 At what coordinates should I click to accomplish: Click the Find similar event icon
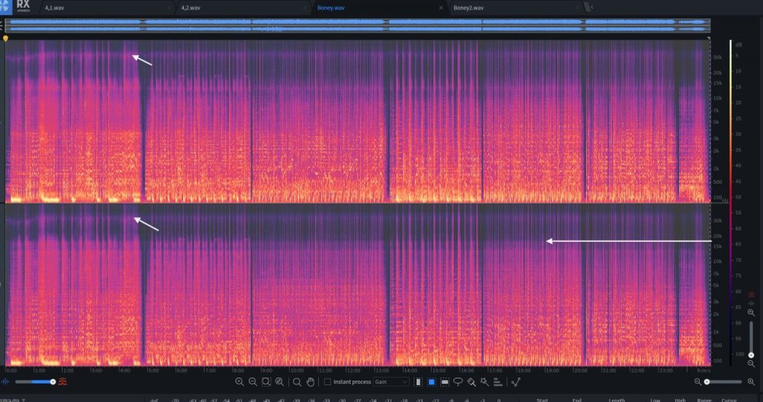tap(516, 382)
